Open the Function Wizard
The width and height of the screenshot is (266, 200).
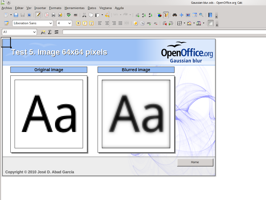[43, 32]
